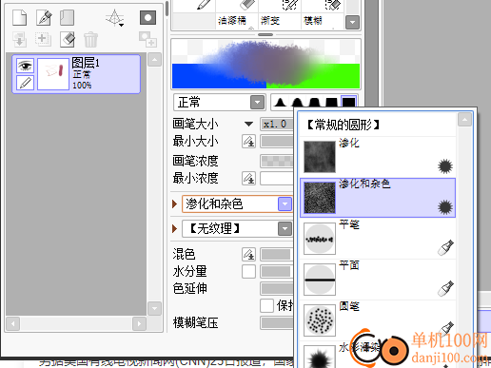Choose the second brush edge shape
This screenshot has height=368, width=491.
pos(297,103)
